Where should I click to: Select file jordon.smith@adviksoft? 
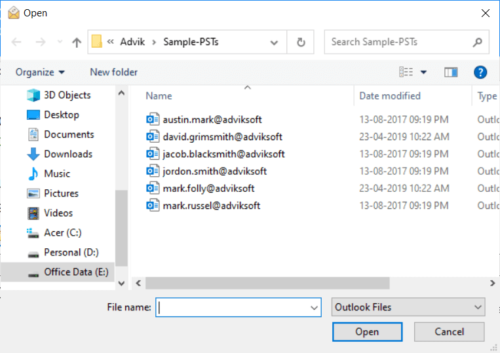click(x=214, y=171)
